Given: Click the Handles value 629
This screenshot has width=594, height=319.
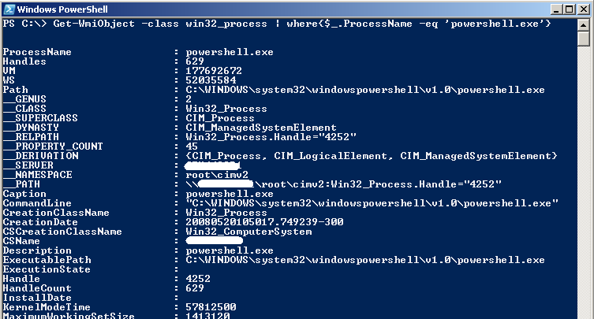Looking at the screenshot, I should coord(195,61).
